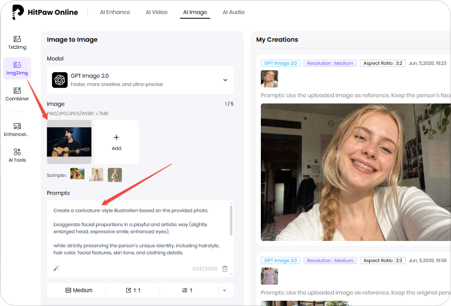Switch to the AI Enhance tab
Viewport: 451px width, 306px height.
[115, 12]
